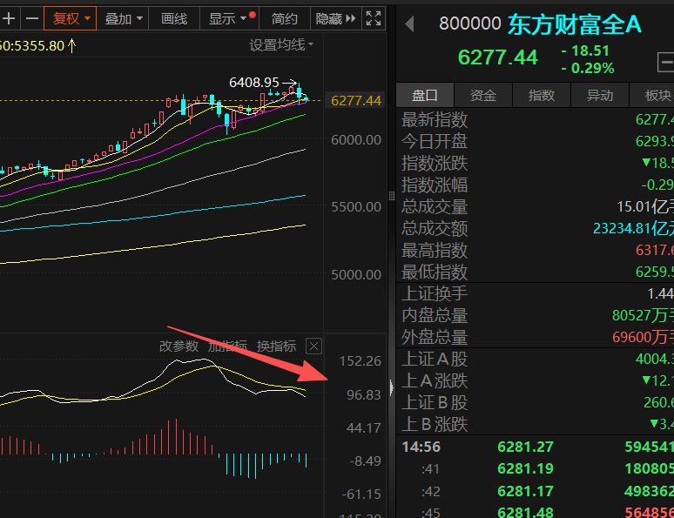Click 换指标 to change indicator
674x518 pixels.
coord(276,346)
